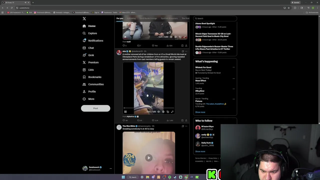
Task: Pause the Disneyland video
Action: click(x=125, y=112)
